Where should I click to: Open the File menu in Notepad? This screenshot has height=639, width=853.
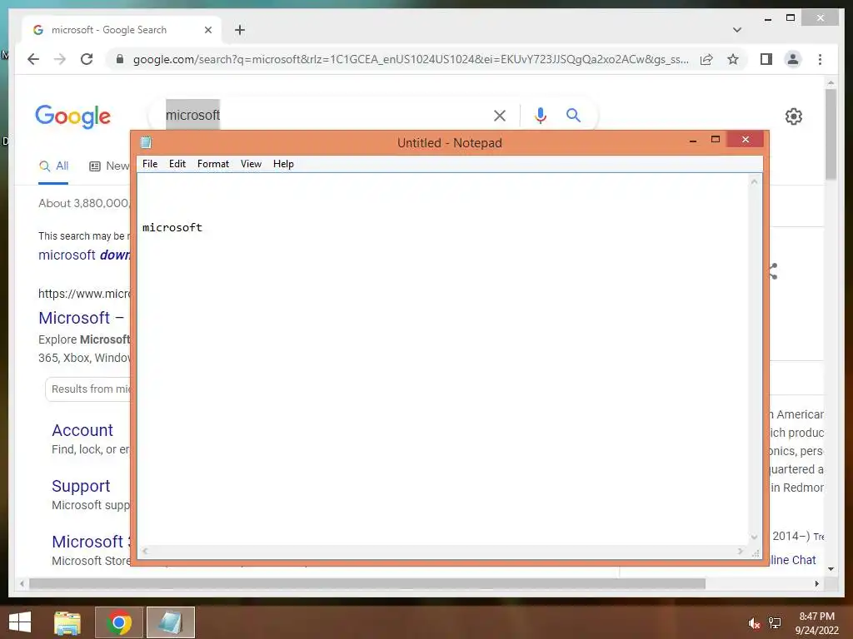pos(150,164)
